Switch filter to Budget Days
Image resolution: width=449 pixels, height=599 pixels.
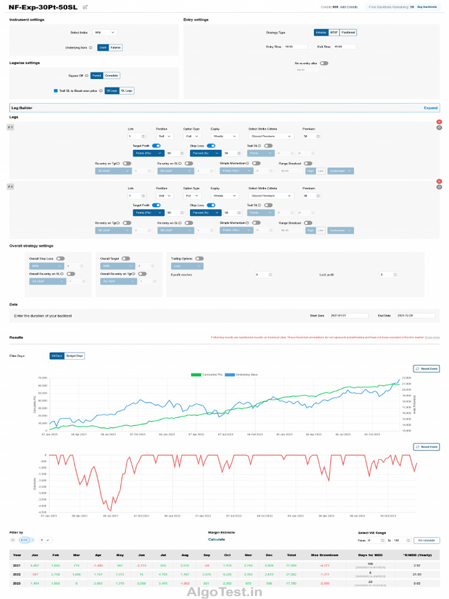click(x=74, y=356)
